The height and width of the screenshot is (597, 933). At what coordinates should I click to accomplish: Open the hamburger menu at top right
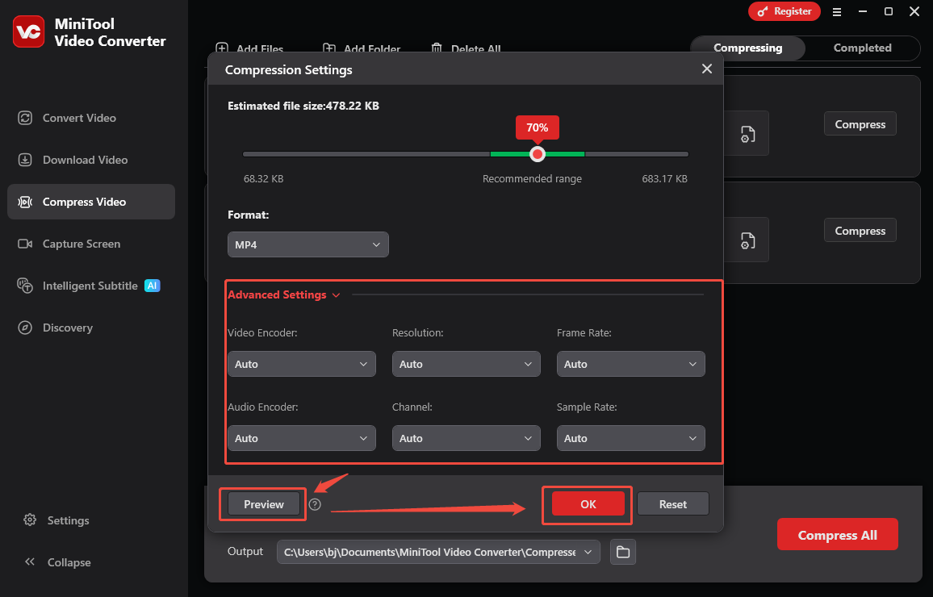click(x=837, y=11)
